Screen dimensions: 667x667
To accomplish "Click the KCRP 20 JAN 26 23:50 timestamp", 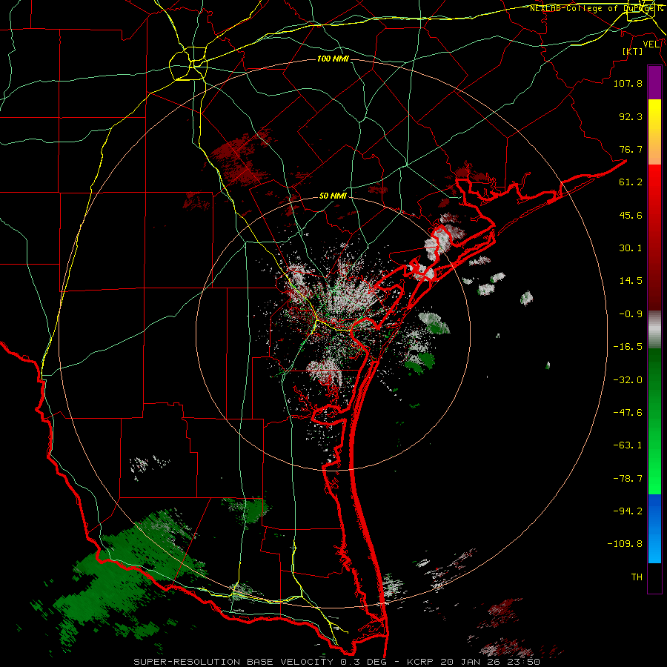I will [474, 662].
